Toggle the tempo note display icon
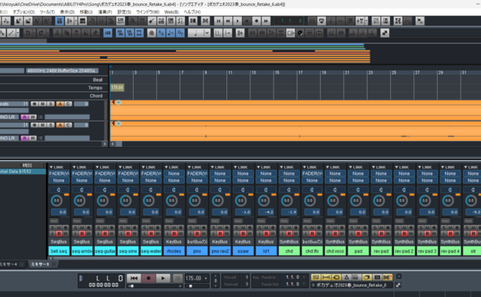This screenshot has width=481, height=297. [171, 33]
